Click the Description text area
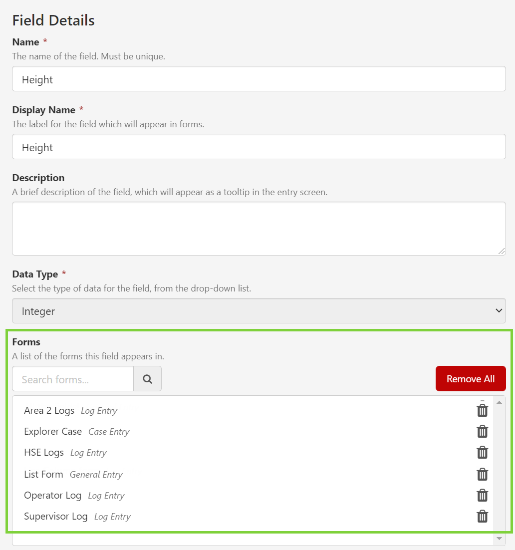This screenshot has width=515, height=550. coord(258,229)
